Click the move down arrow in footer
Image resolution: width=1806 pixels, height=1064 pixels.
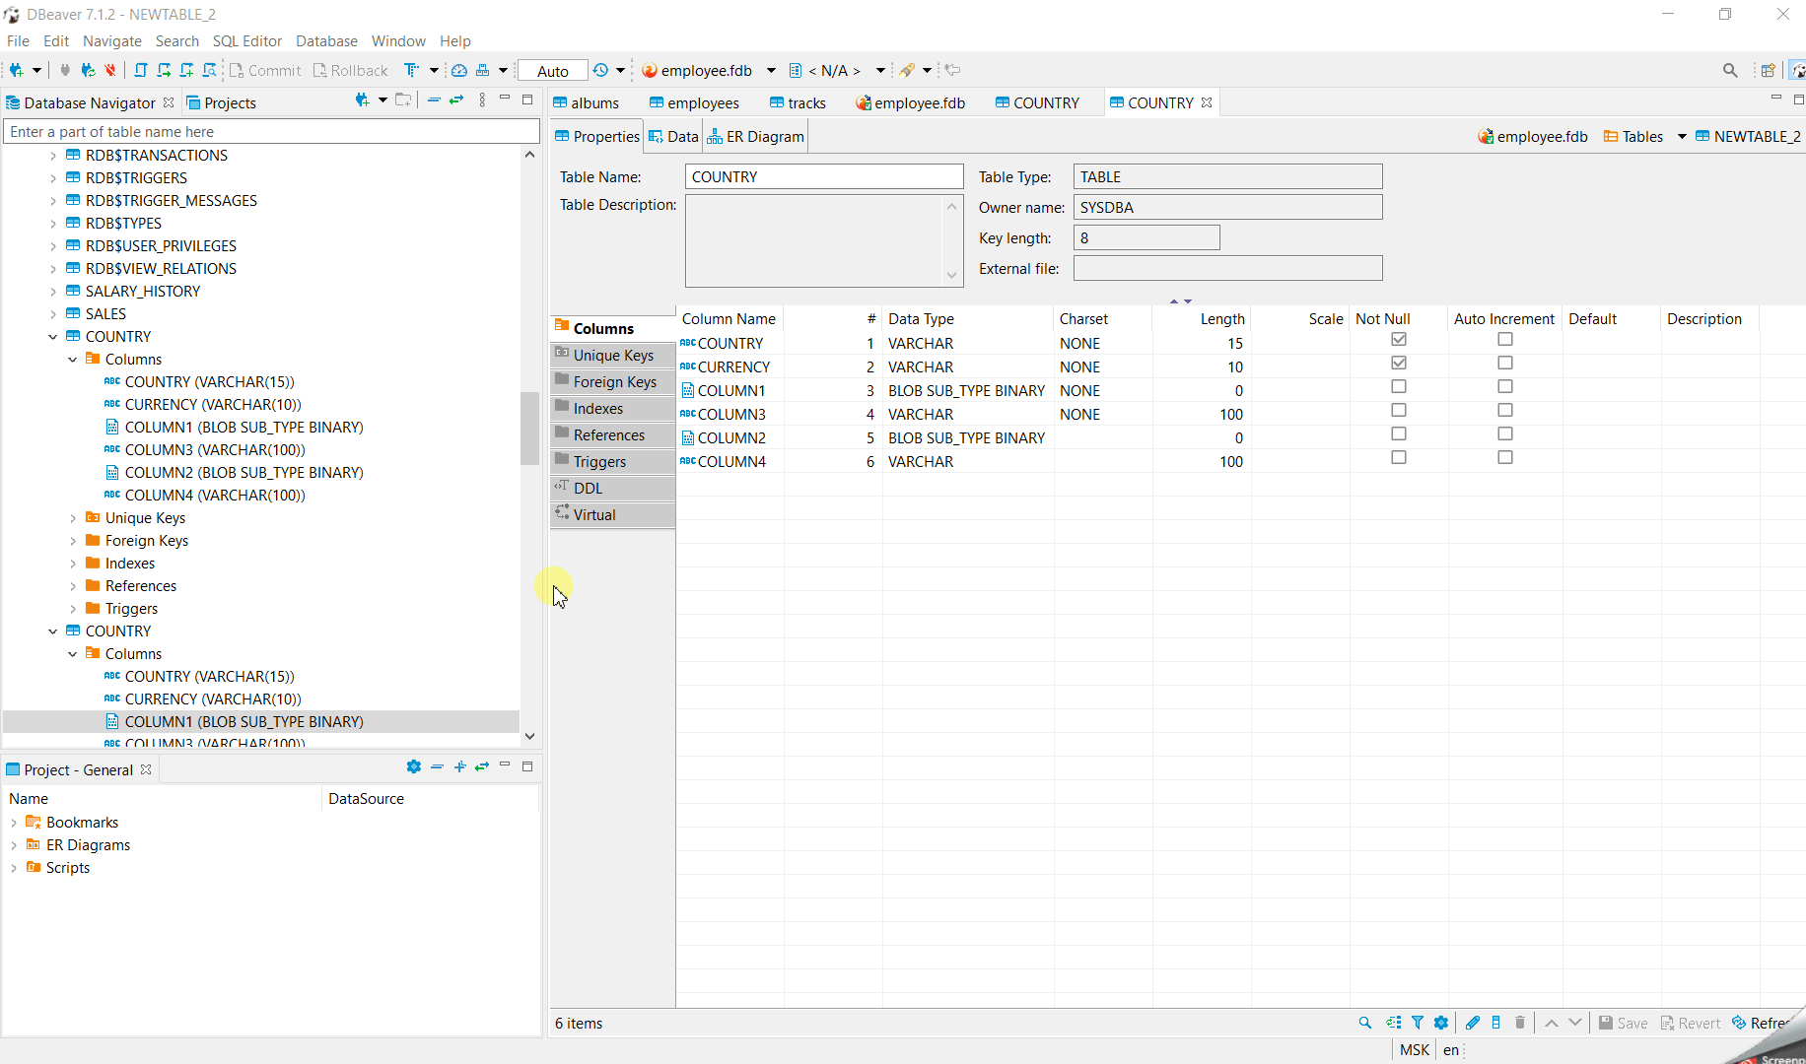pyautogui.click(x=1575, y=1023)
